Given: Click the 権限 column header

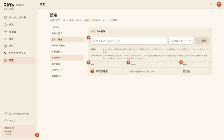Looking at the screenshot, I should [185, 64].
